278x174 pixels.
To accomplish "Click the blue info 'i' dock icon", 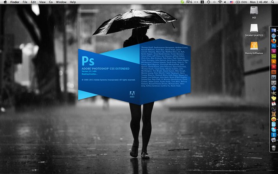I will [274, 135].
